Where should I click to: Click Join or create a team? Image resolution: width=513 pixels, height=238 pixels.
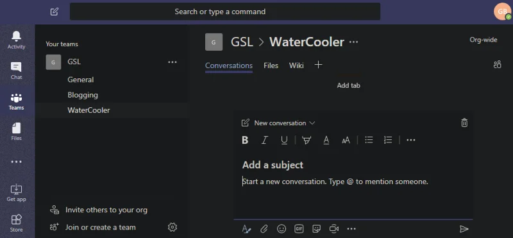pos(92,227)
